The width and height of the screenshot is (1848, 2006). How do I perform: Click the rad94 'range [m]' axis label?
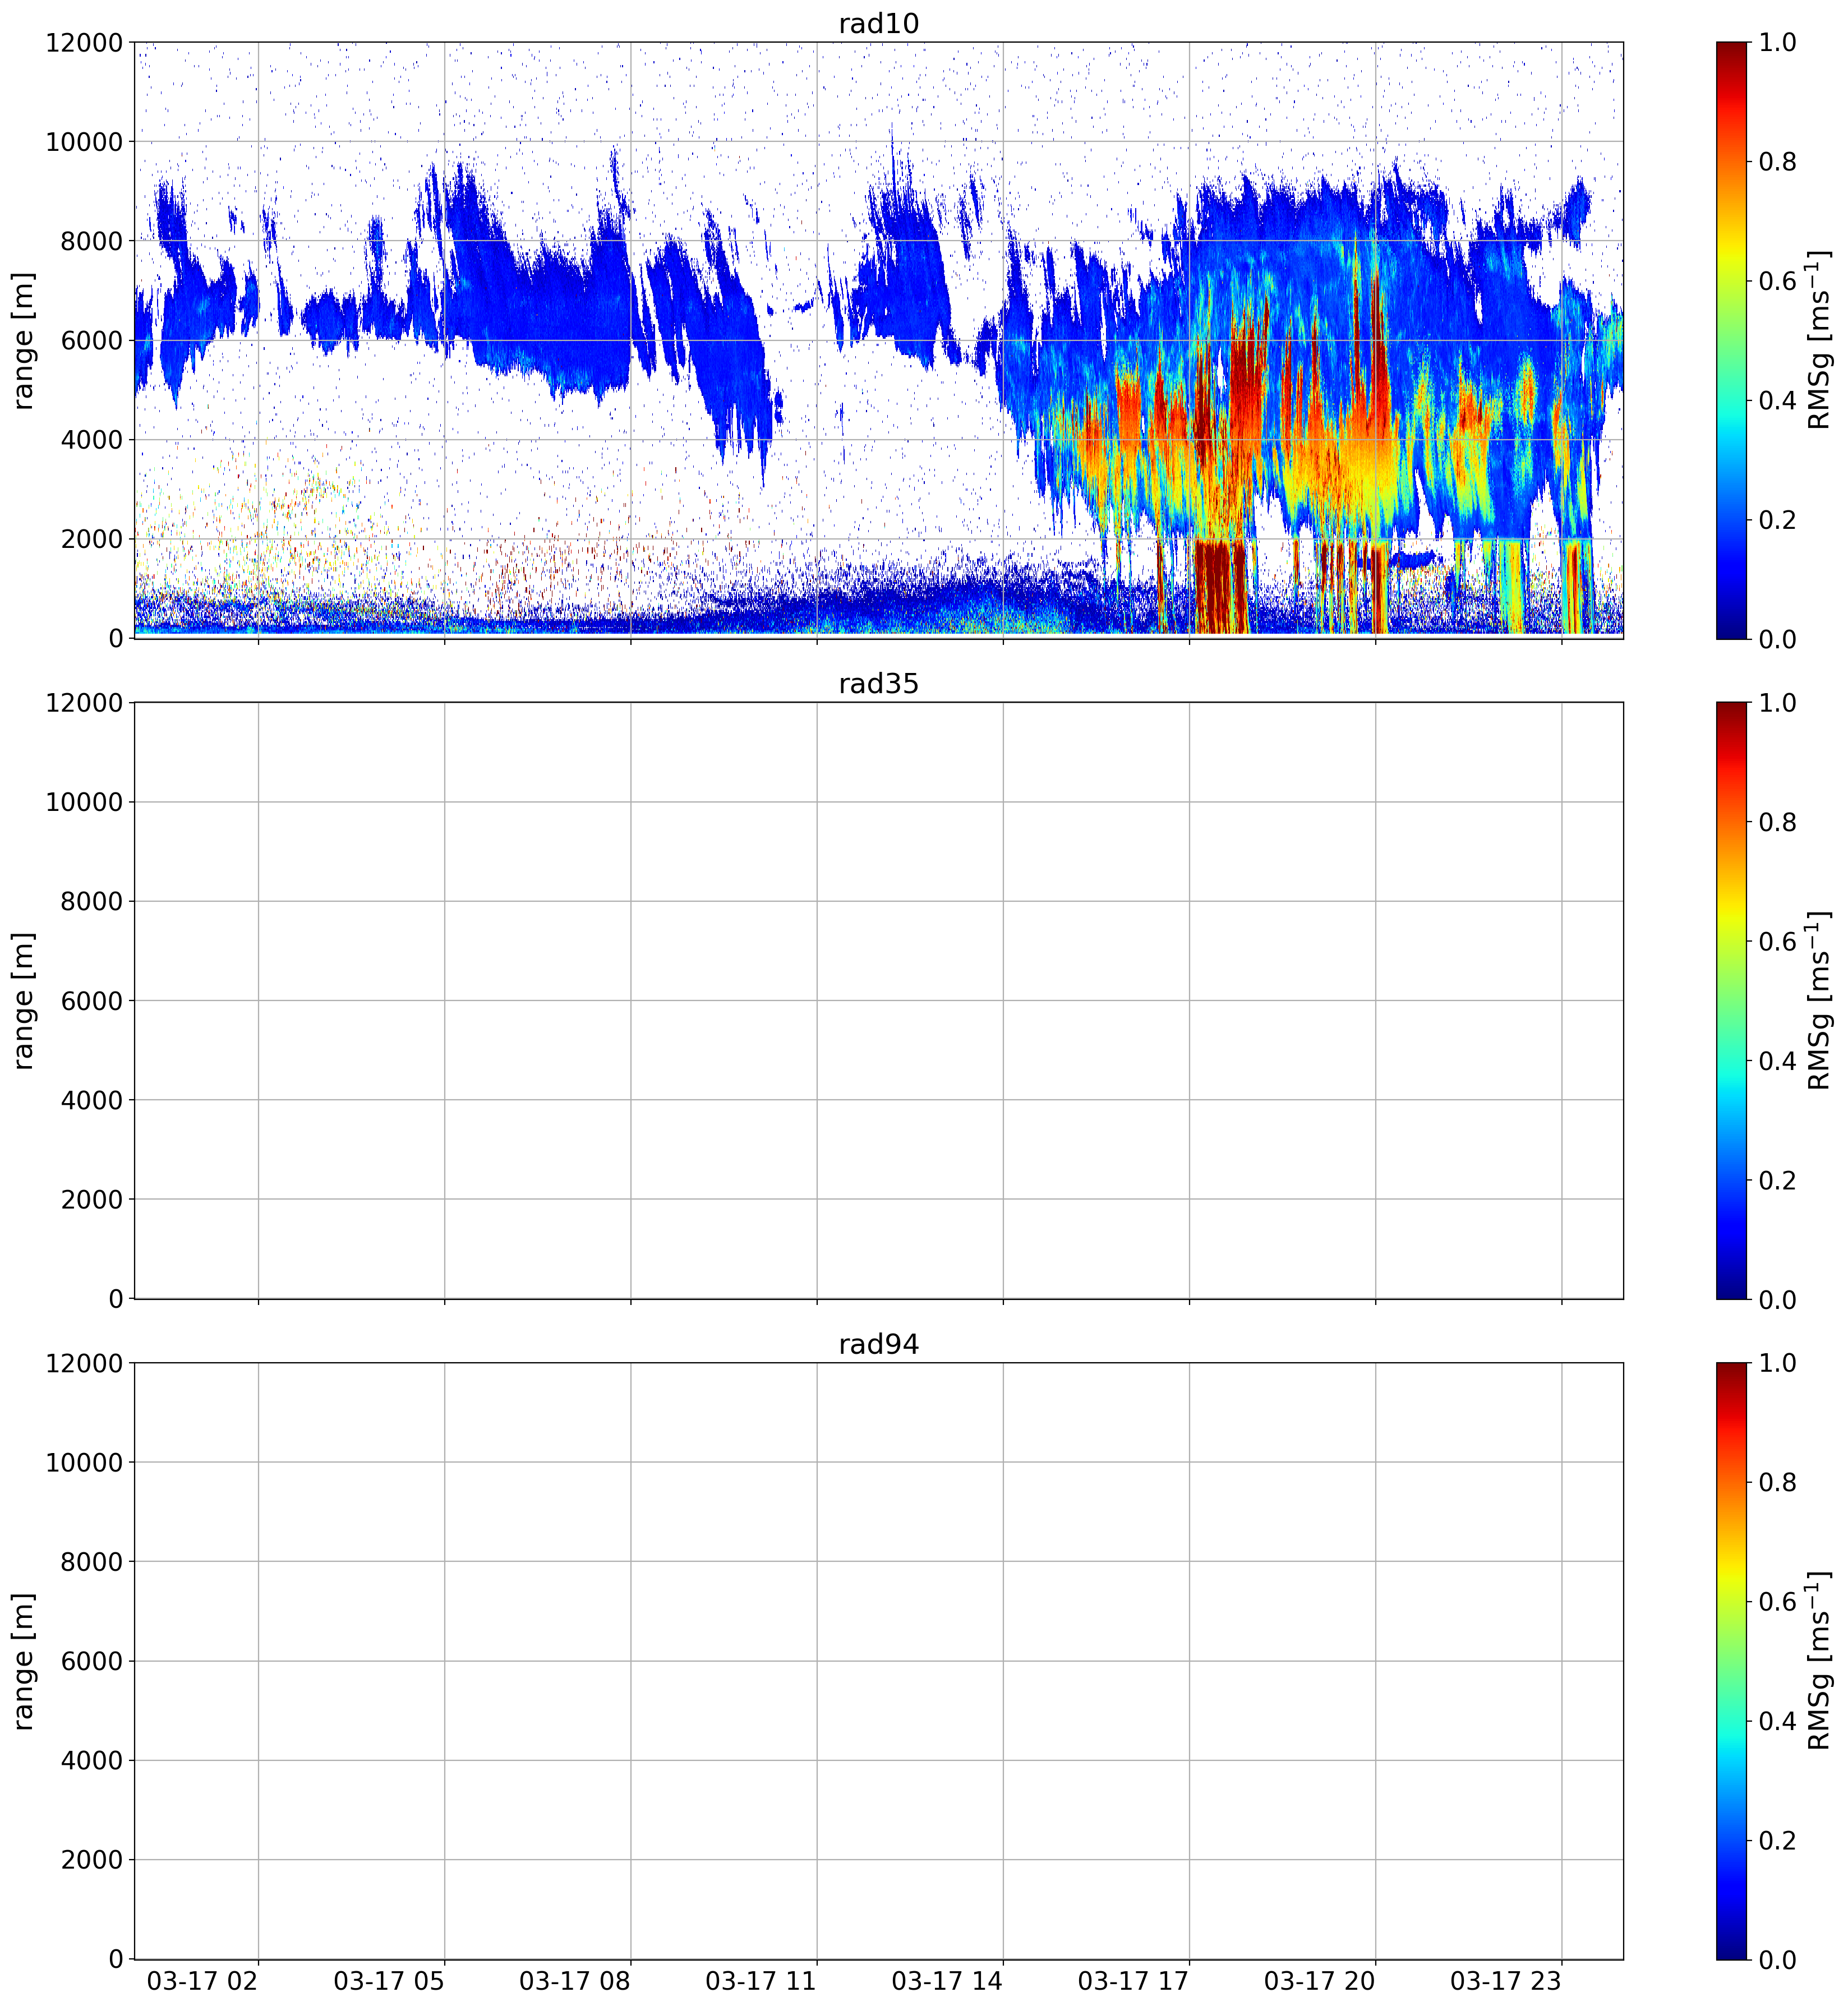(23, 1661)
